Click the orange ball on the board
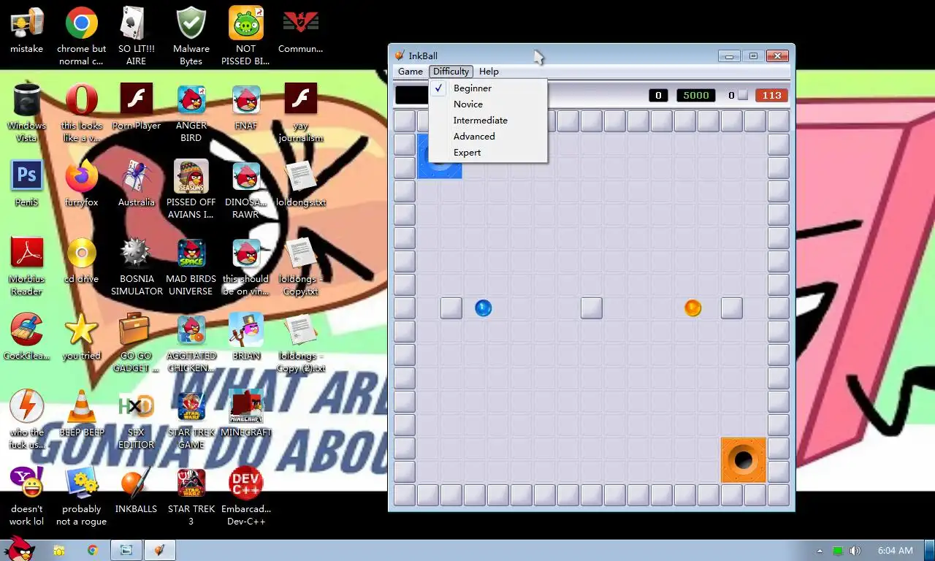 (692, 308)
